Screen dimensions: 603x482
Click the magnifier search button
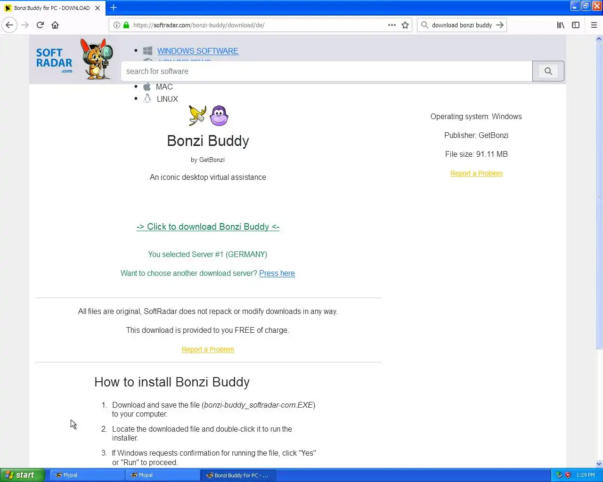coord(548,71)
